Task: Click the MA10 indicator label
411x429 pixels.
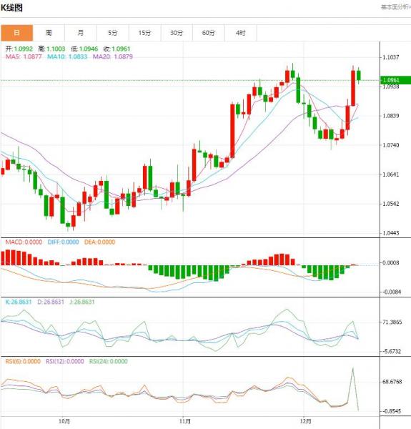Action: click(x=67, y=56)
